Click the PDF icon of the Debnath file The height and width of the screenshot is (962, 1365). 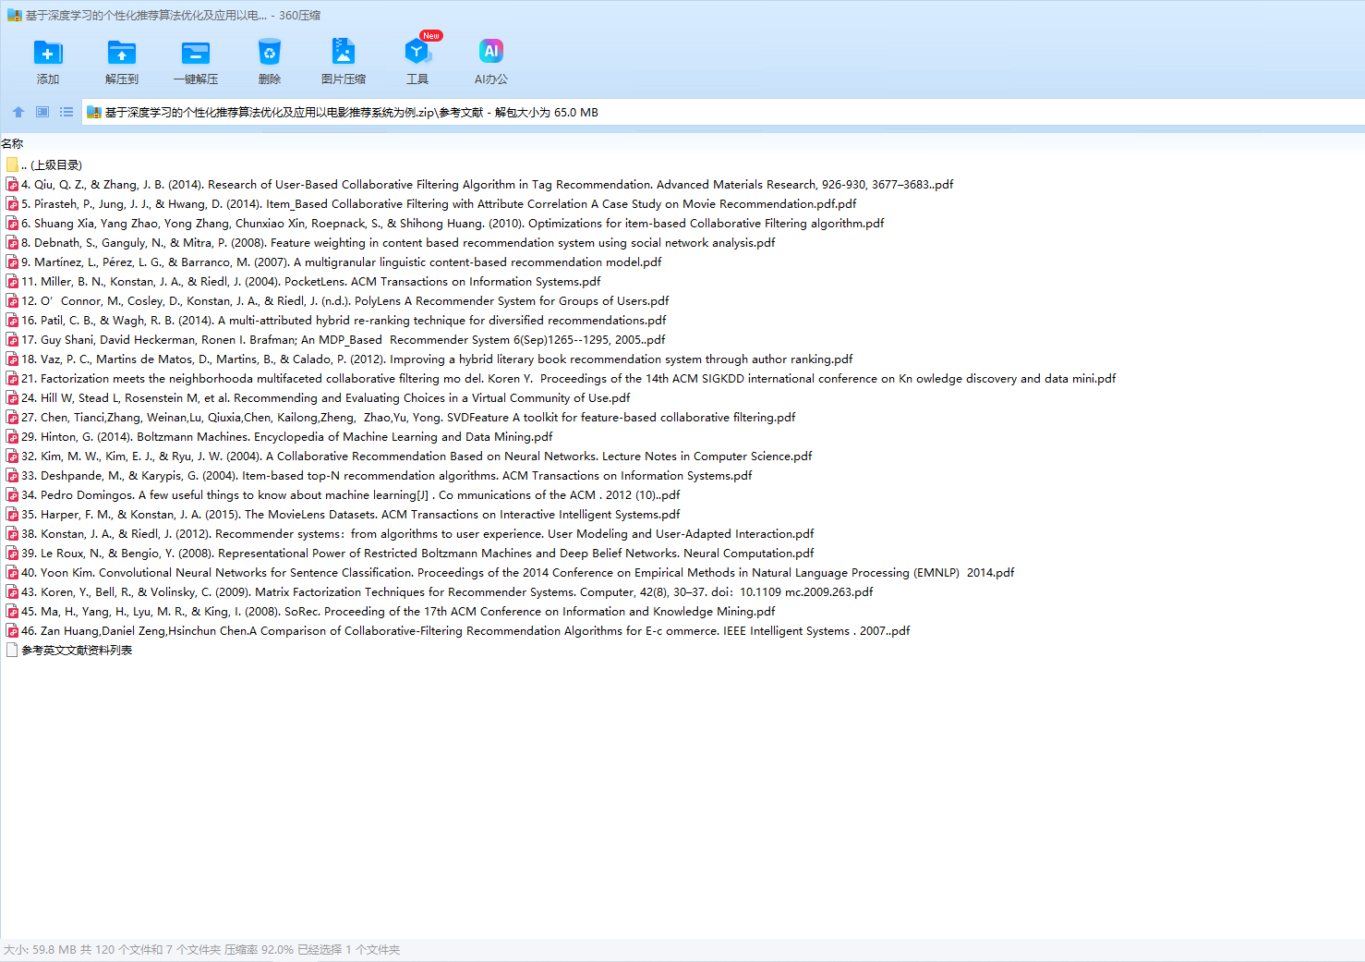[x=12, y=243]
